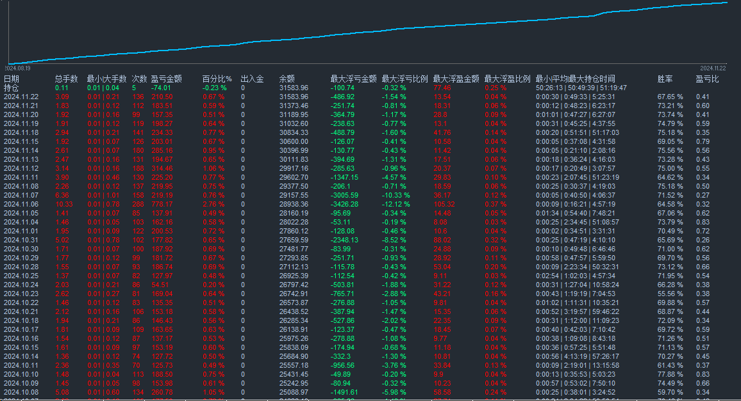Click the 最大浮盈金额 column header
741x401 pixels.
[x=456, y=79]
